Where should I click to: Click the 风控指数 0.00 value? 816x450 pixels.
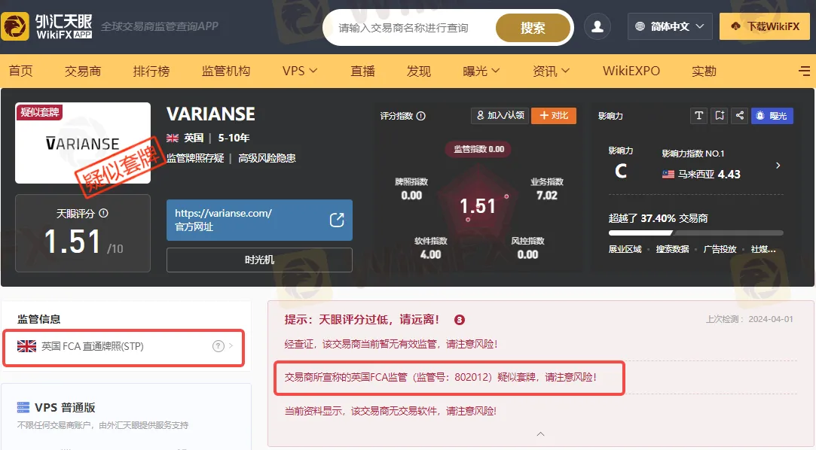point(527,254)
